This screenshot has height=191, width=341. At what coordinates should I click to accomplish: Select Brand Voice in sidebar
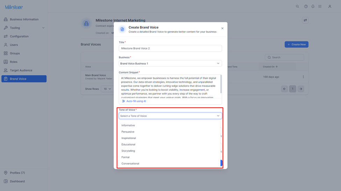click(x=24, y=79)
